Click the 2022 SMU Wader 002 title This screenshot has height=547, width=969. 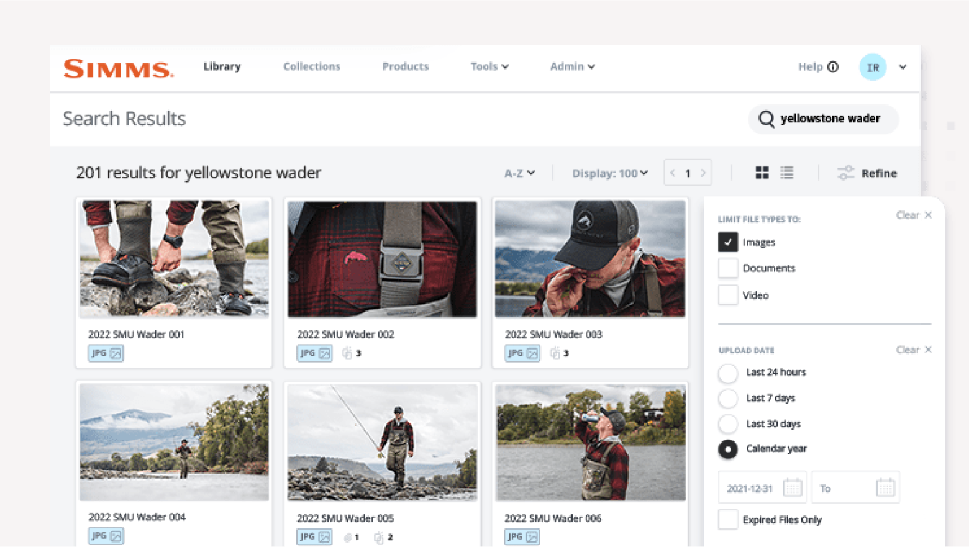[345, 334]
